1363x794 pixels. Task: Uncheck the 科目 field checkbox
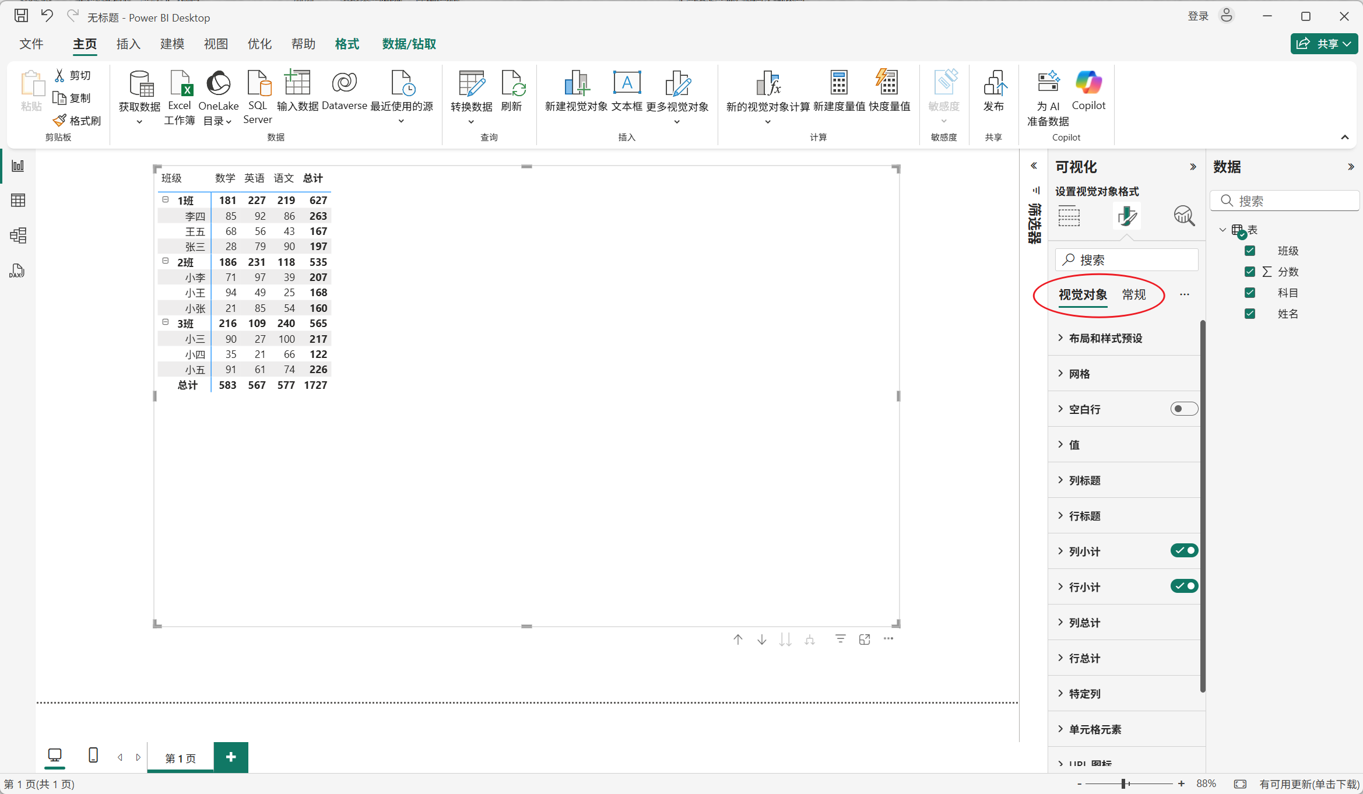(x=1250, y=293)
